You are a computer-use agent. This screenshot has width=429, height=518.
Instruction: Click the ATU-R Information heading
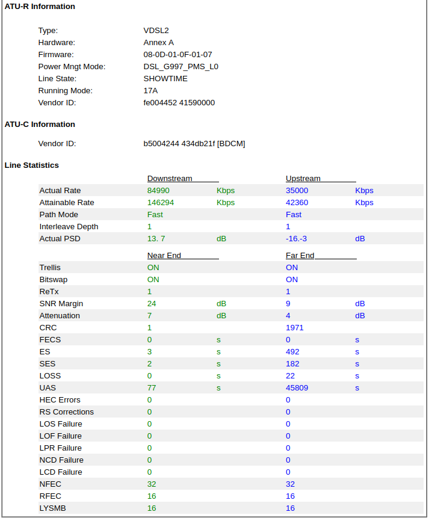click(40, 6)
